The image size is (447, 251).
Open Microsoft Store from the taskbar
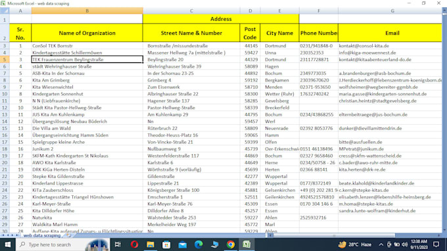pos(166,244)
